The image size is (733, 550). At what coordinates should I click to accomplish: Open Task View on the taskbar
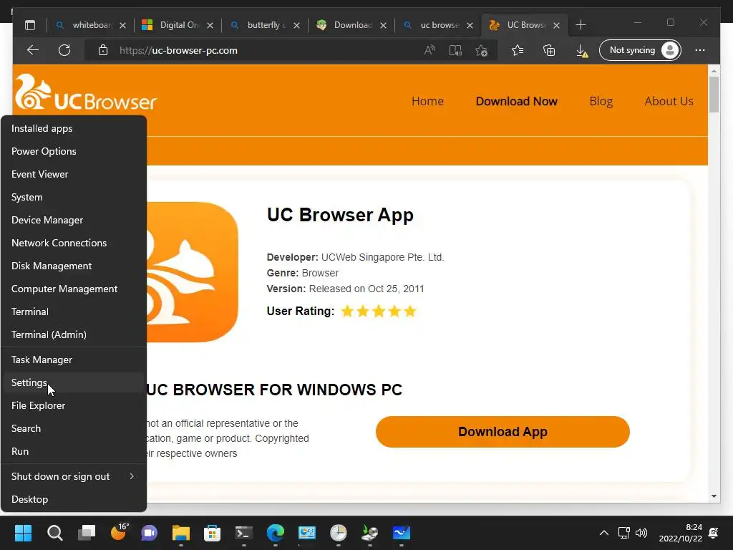tap(87, 532)
